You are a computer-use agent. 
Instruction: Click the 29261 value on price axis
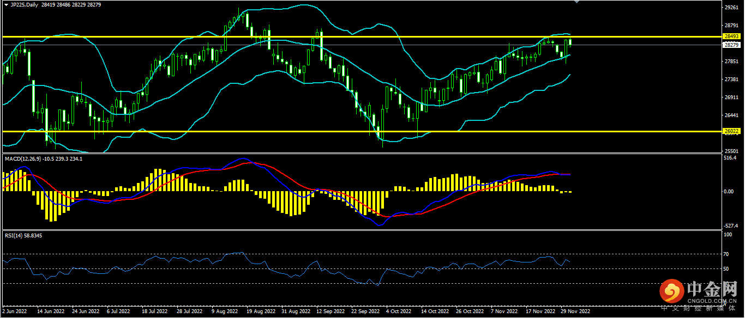(731, 8)
